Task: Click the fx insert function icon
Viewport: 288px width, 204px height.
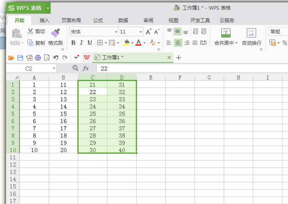Action: click(x=85, y=68)
